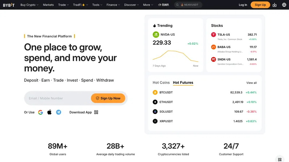Click the Stocks panel heading
Viewport: 289px width, 162px height.
click(x=217, y=26)
